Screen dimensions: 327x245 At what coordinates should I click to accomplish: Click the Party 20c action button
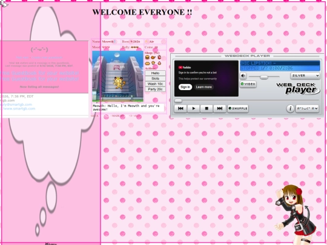(x=155, y=89)
